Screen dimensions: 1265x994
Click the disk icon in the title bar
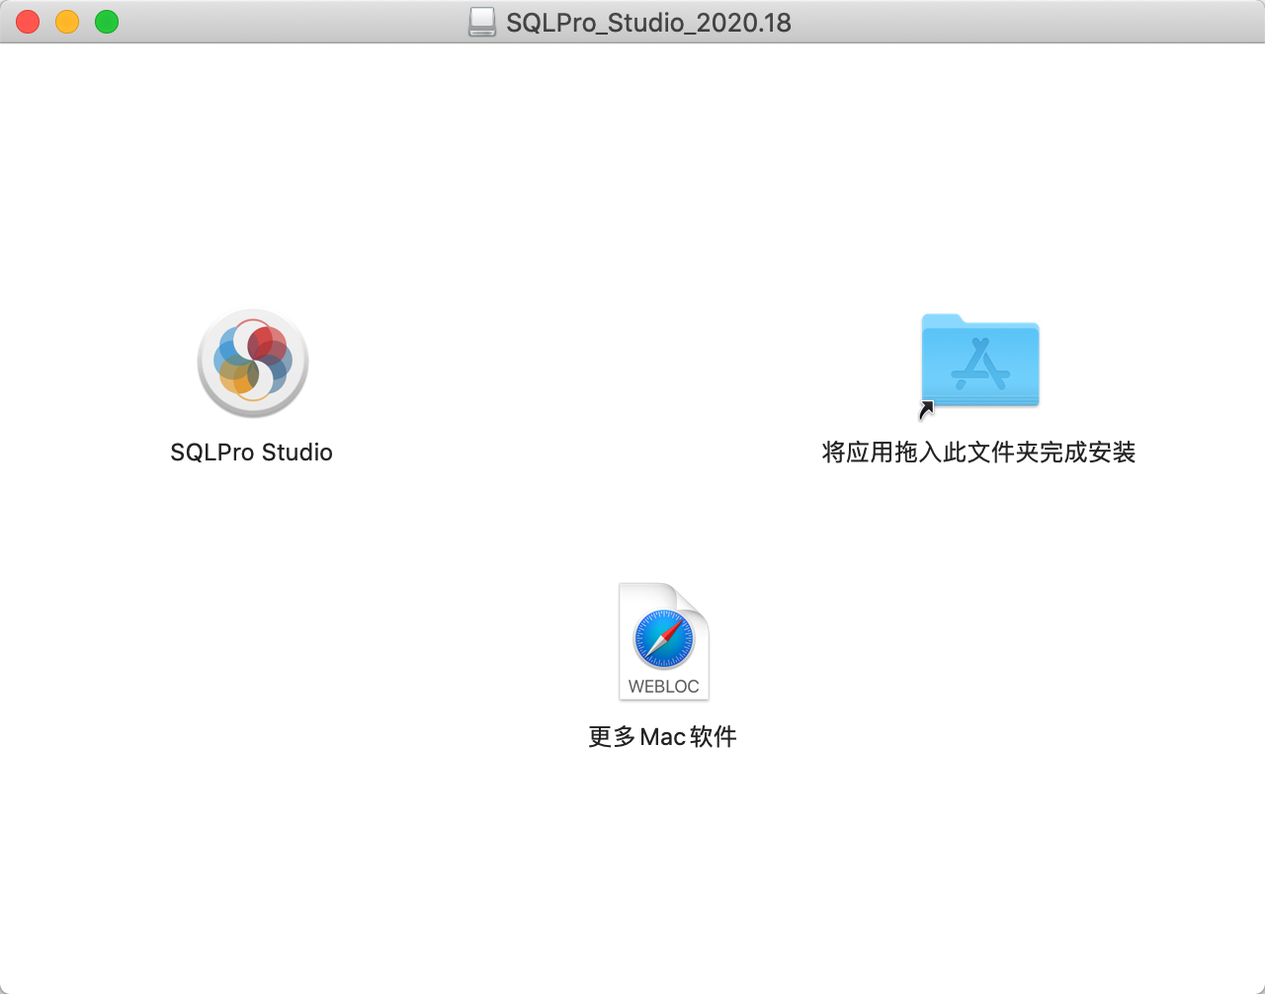(482, 22)
